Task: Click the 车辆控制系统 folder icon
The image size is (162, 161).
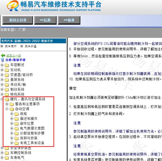Action: click(7, 153)
